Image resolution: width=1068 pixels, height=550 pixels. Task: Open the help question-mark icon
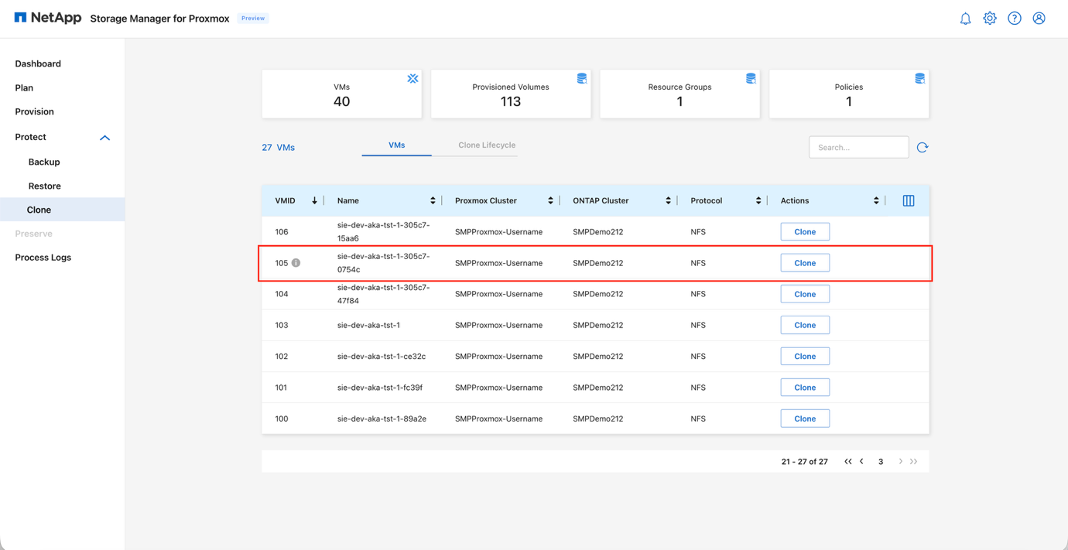(x=1015, y=18)
